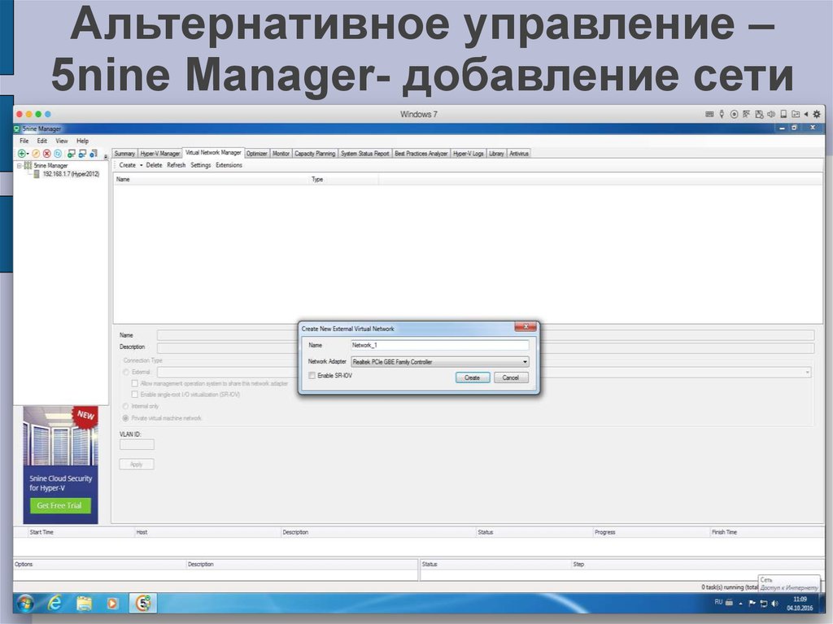Show hidden tray icons arrow

coord(740,604)
